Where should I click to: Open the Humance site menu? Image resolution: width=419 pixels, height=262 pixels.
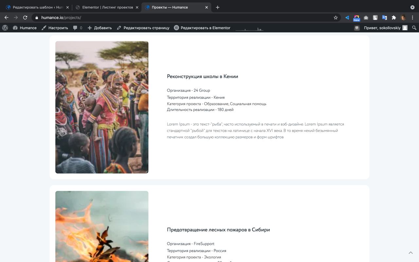coord(25,28)
